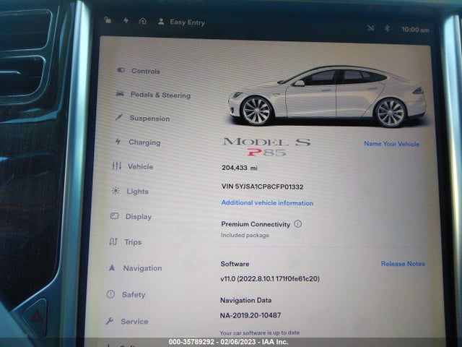Tap the driver profile person icon
The width and height of the screenshot is (462, 347).
click(161, 22)
